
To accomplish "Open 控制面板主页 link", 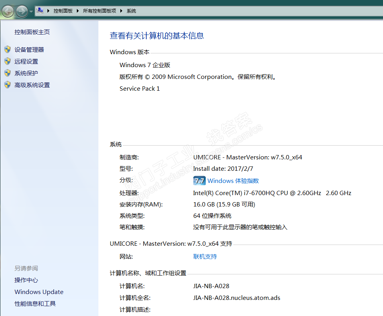I will click(32, 32).
